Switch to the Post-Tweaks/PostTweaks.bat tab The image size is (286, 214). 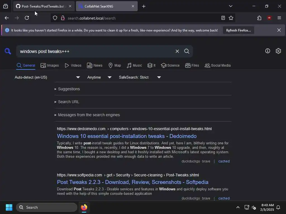pyautogui.click(x=43, y=6)
